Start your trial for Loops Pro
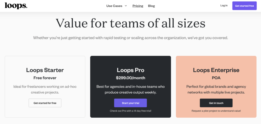Image resolution: width=261 pixels, height=124 pixels. coord(130,103)
